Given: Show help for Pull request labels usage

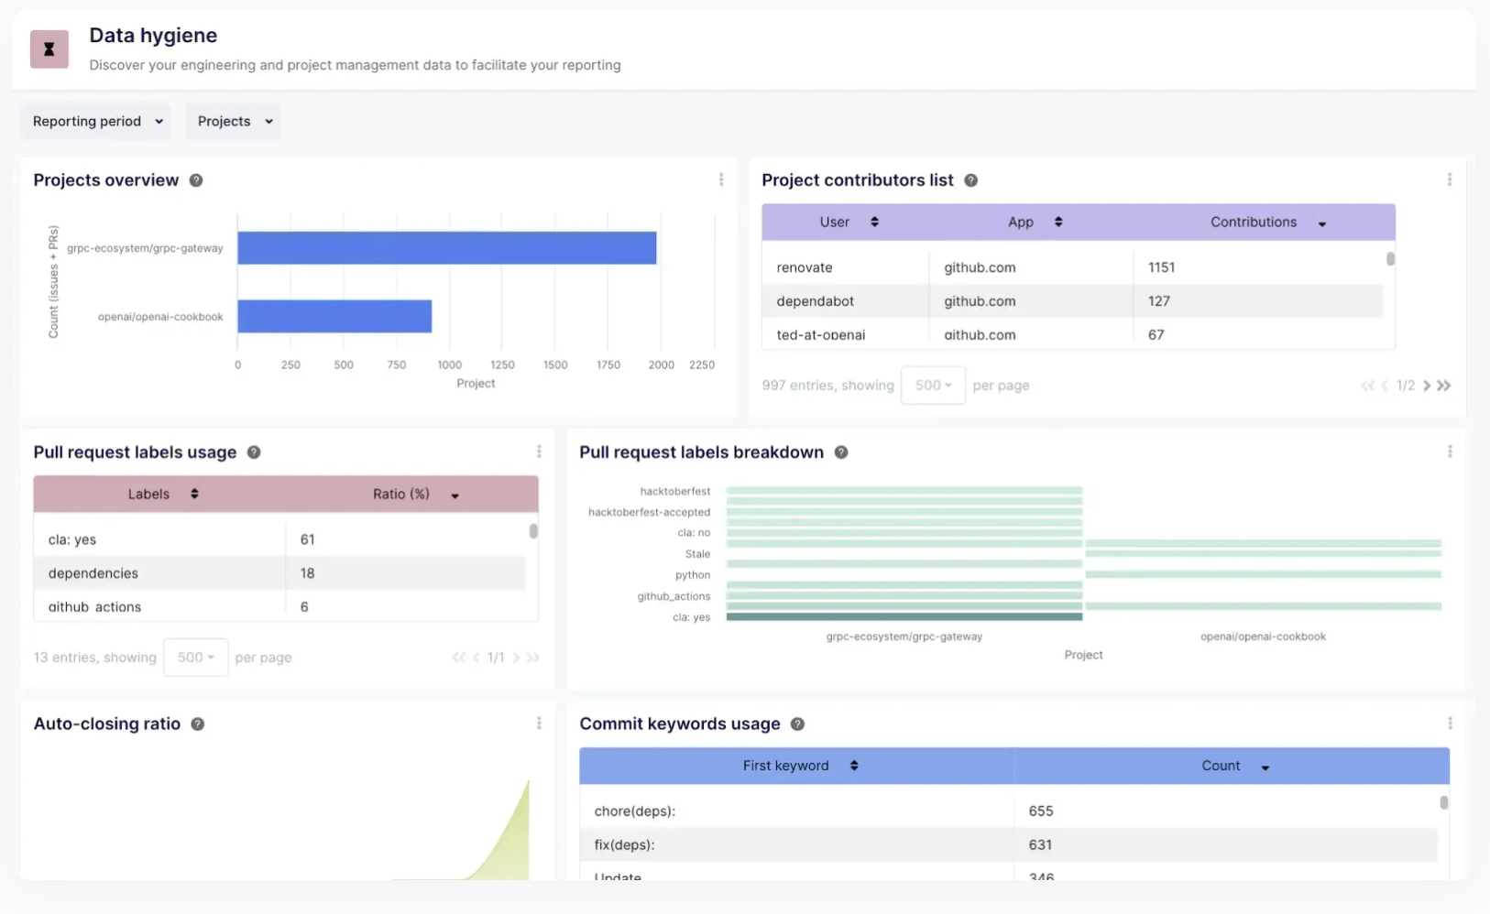Looking at the screenshot, I should (x=254, y=452).
